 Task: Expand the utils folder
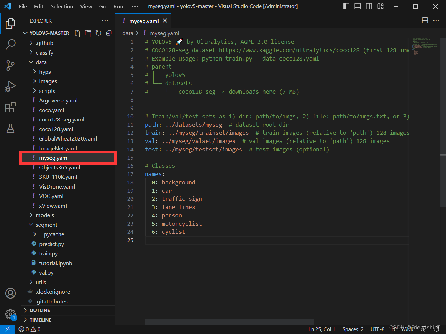click(68, 282)
